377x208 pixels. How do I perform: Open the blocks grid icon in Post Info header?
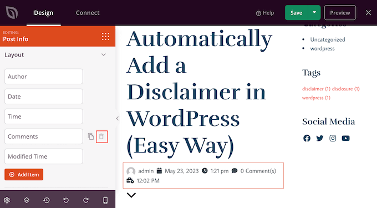pos(105,36)
